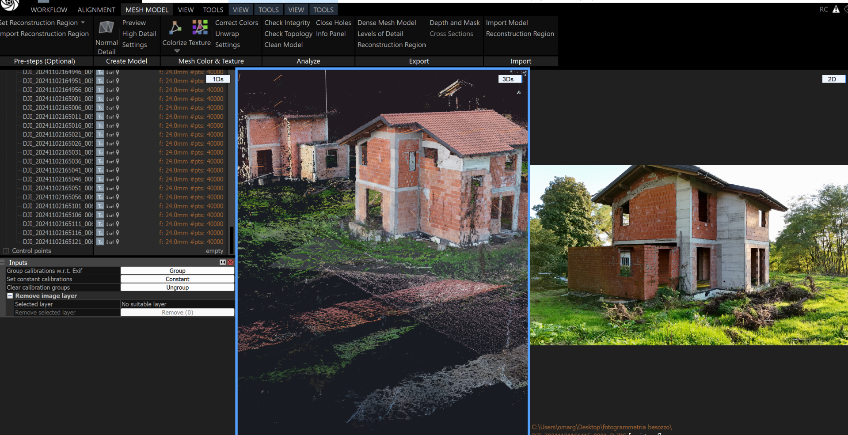Image resolution: width=848 pixels, height=435 pixels.
Task: Open the Set Reconstruction Region dropdown arrow
Action: 83,23
